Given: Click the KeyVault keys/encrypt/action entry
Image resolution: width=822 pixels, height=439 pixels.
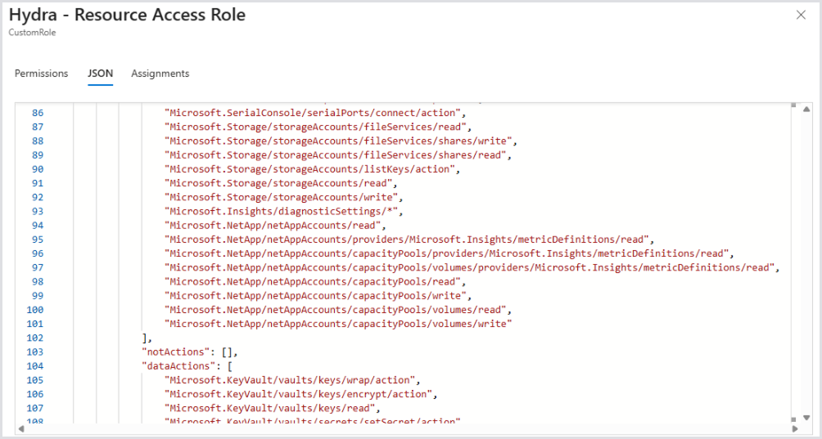Looking at the screenshot, I should tap(299, 394).
